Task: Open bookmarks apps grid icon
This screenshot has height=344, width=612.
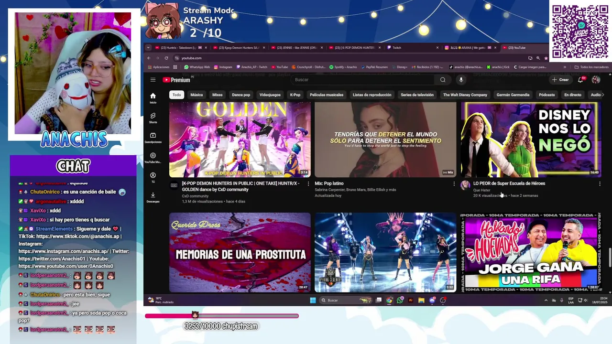Action: point(175,67)
